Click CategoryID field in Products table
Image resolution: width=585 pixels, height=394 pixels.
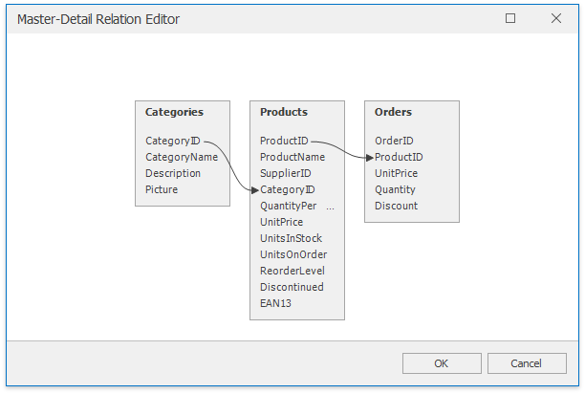[x=288, y=190]
